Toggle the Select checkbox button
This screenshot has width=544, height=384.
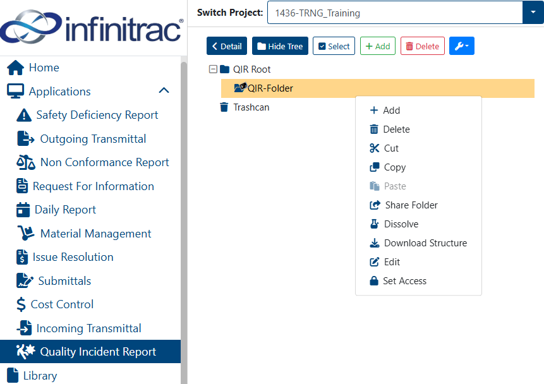(334, 45)
